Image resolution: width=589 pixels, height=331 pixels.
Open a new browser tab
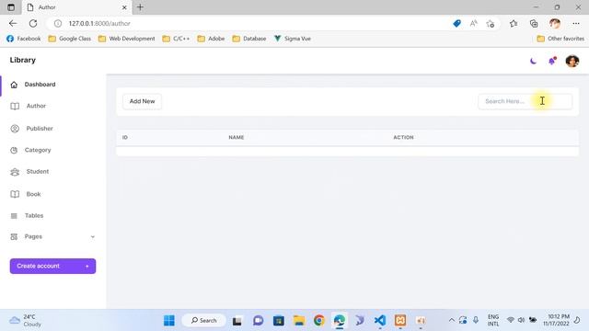[140, 7]
